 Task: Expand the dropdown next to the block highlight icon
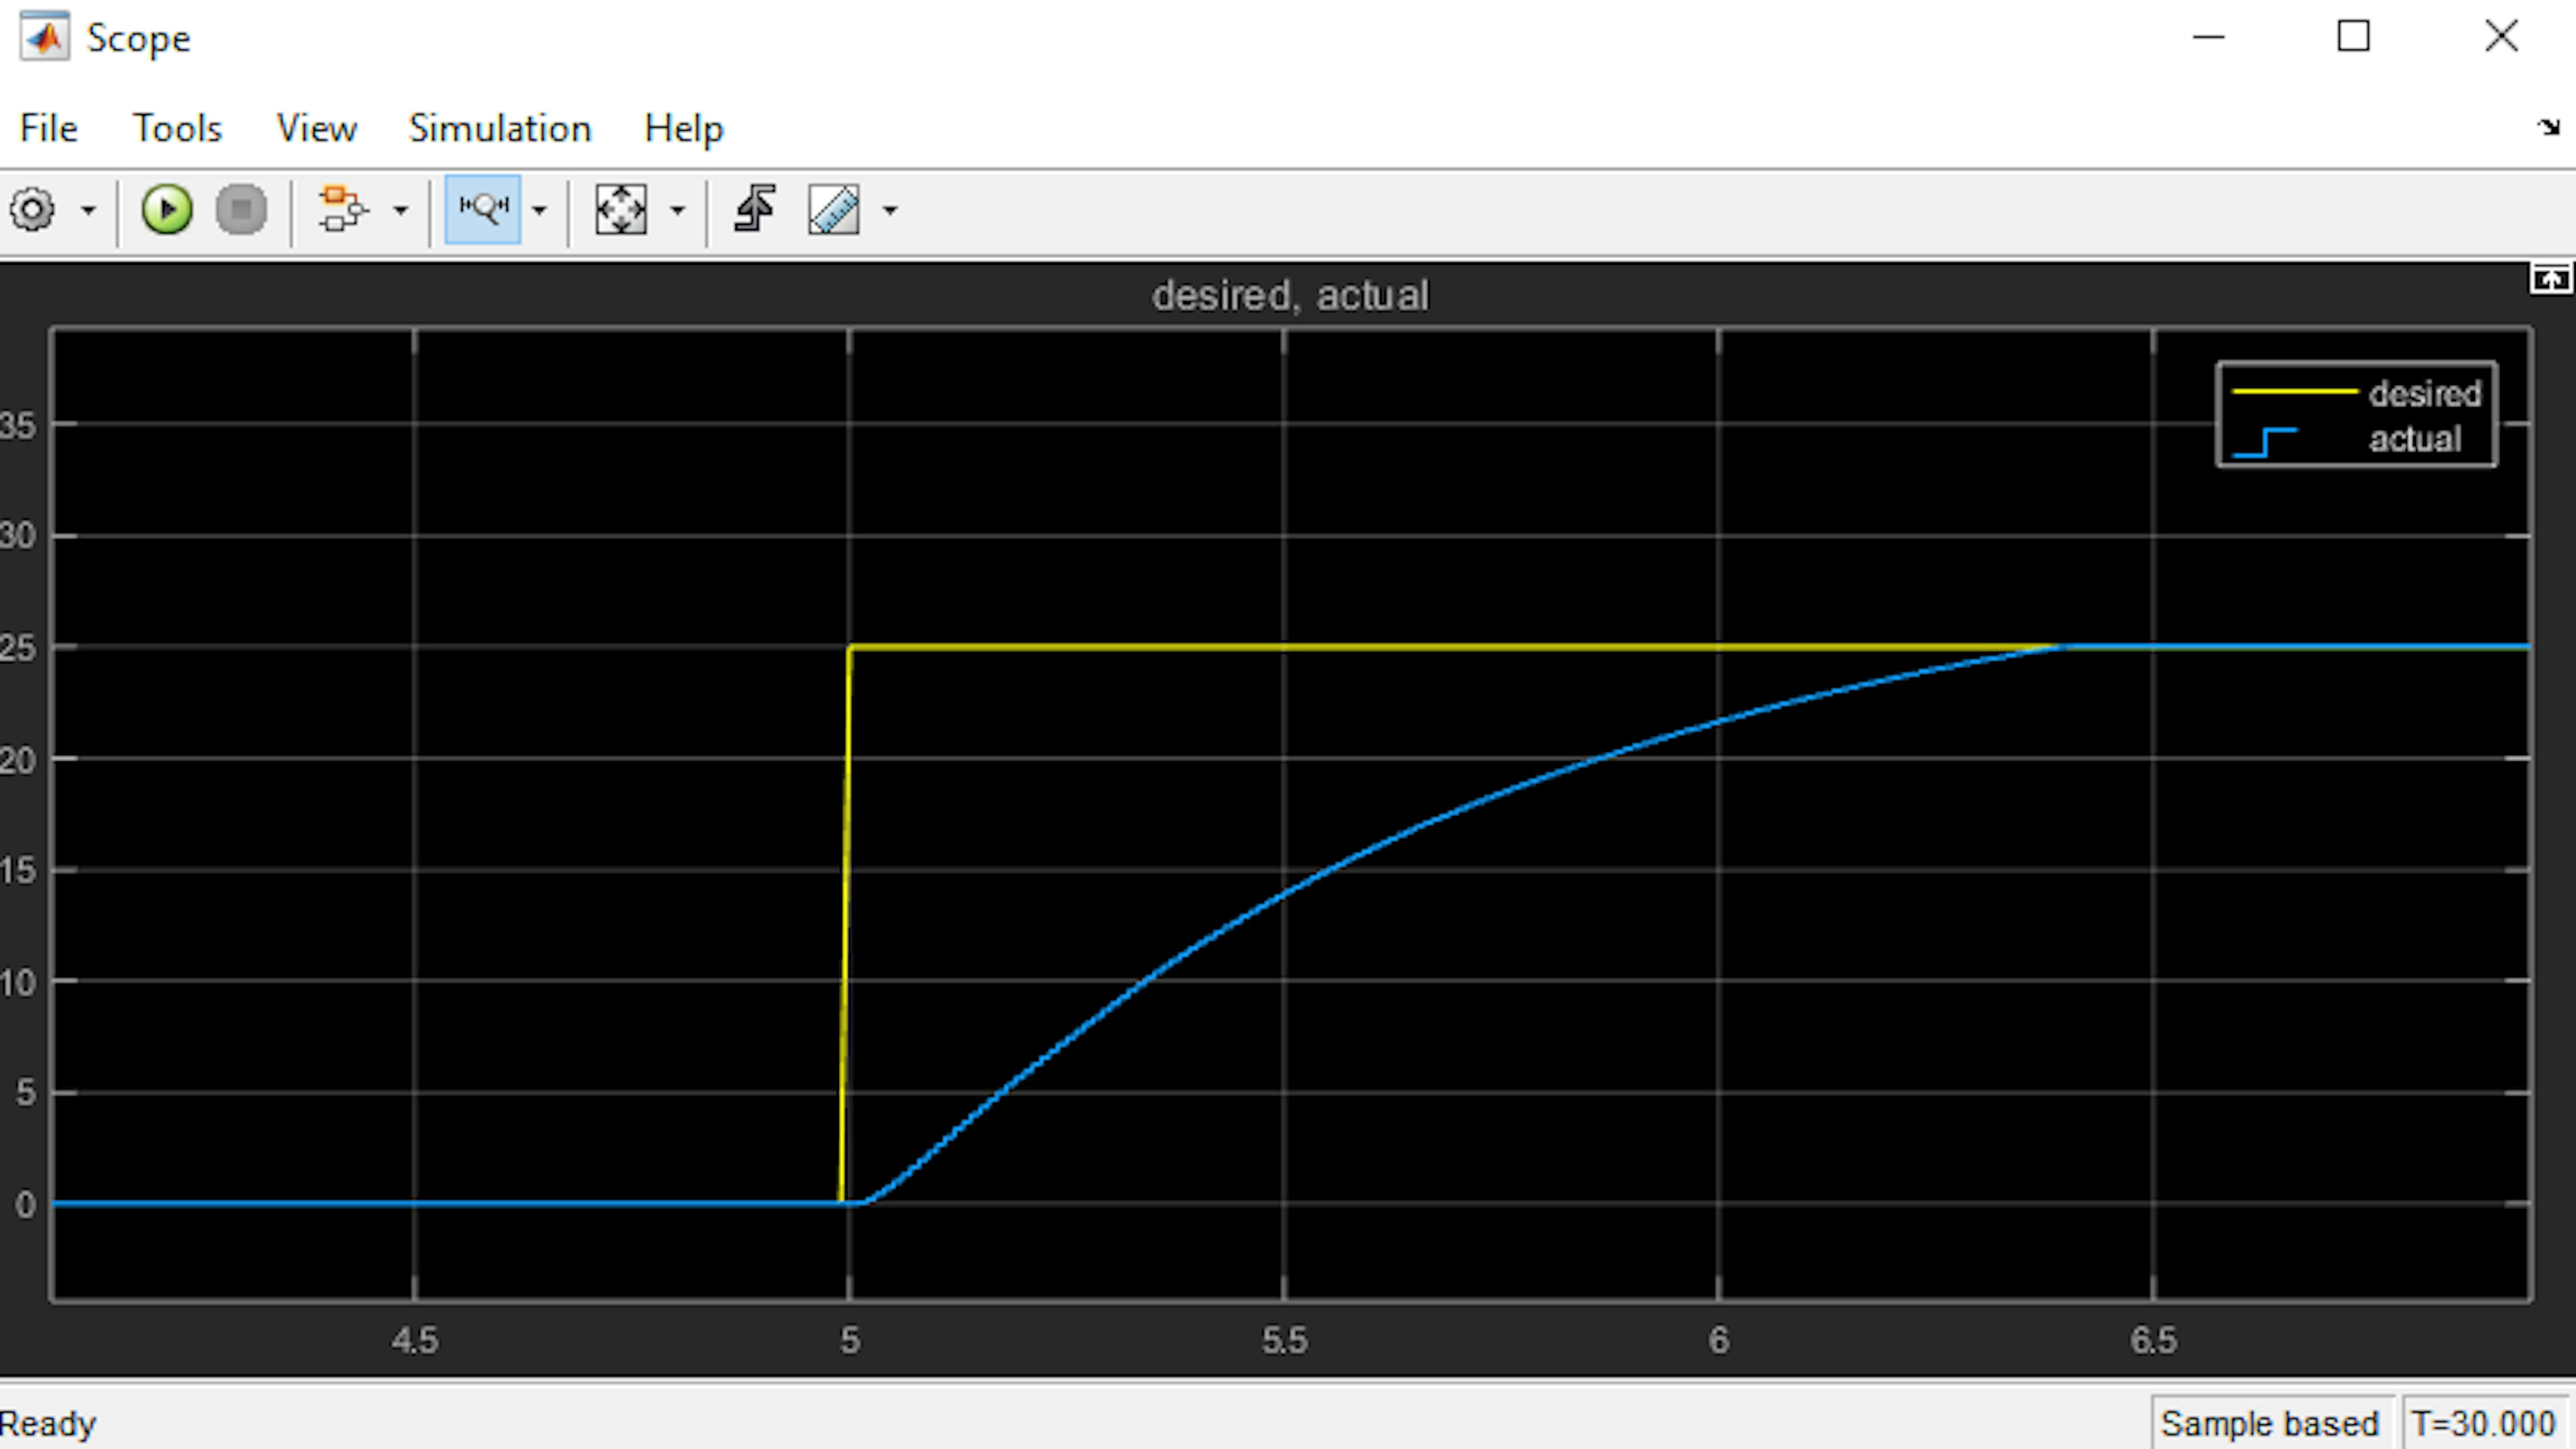[x=400, y=211]
